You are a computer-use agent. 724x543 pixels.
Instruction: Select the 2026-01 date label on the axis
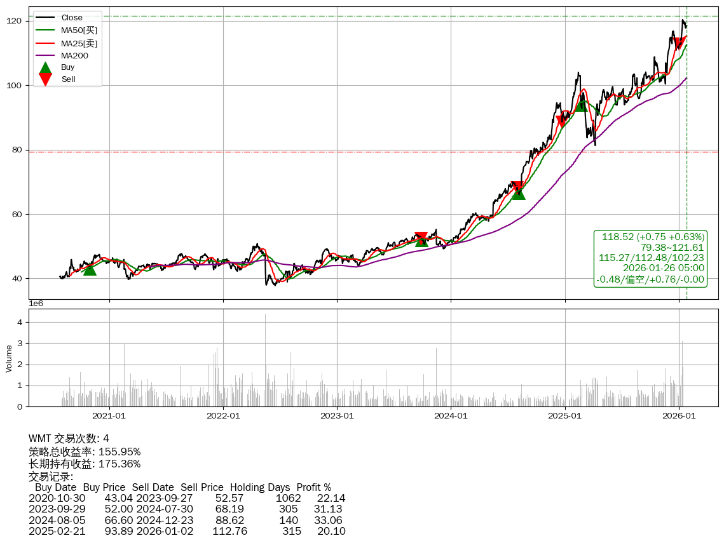coord(678,416)
